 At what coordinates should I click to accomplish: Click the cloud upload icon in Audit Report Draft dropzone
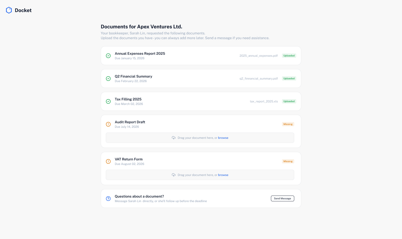pyautogui.click(x=174, y=138)
